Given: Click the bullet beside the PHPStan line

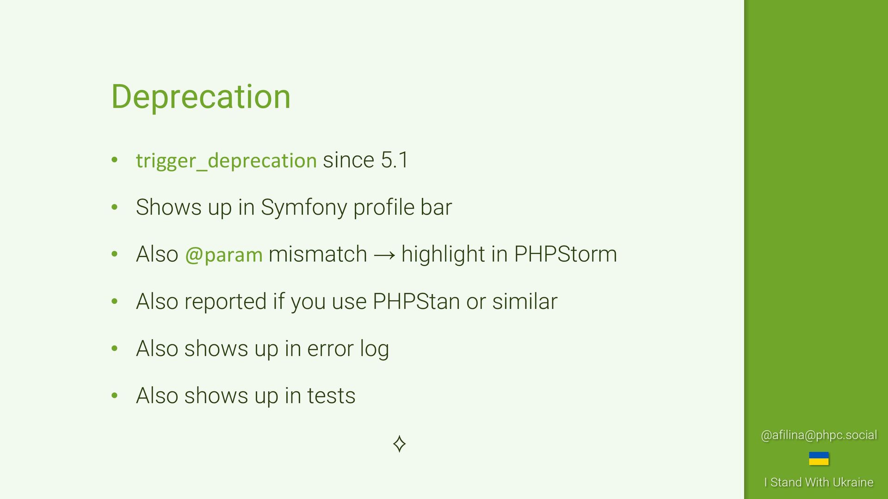Looking at the screenshot, I should point(115,302).
